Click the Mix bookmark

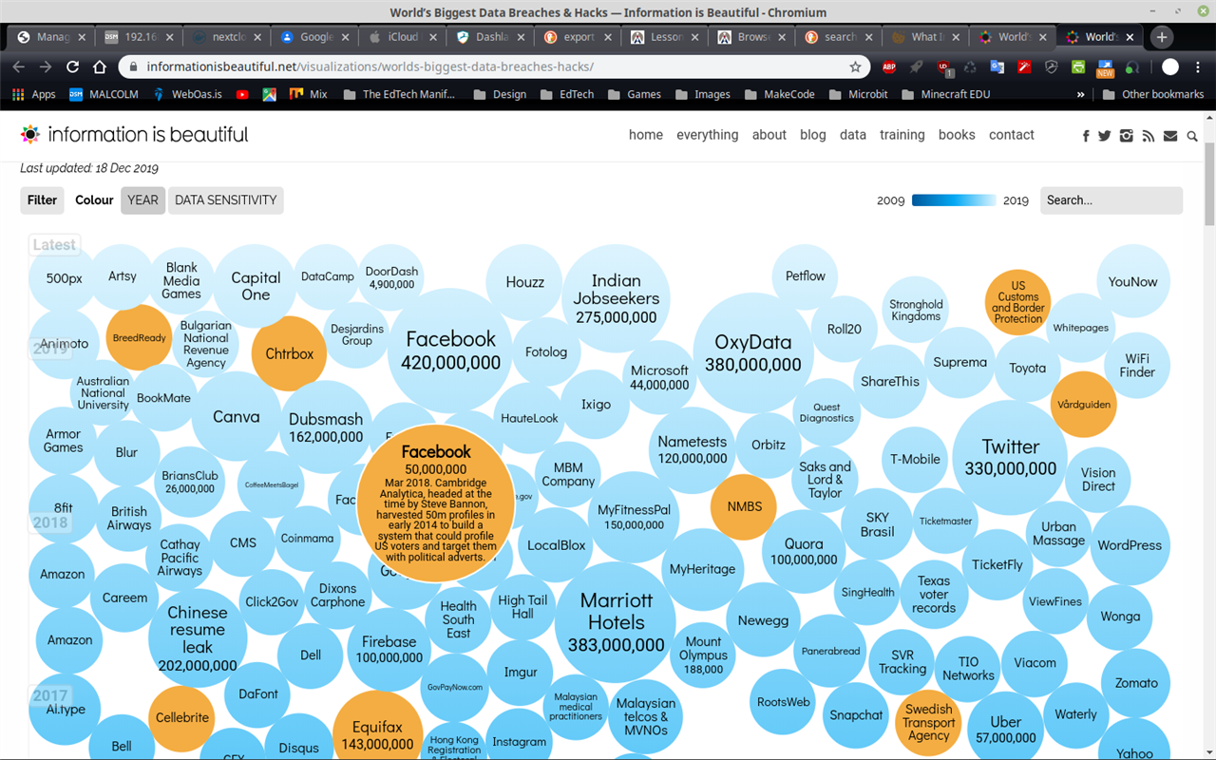click(309, 94)
